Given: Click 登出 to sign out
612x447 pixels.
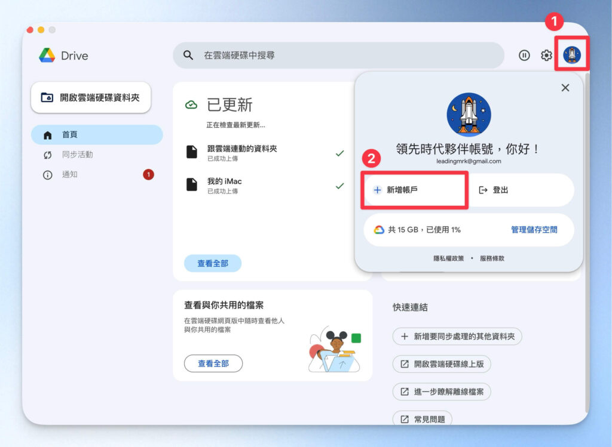Looking at the screenshot, I should [521, 190].
